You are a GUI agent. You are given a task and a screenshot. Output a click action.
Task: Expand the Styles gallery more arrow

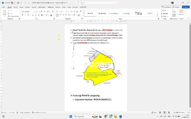pos(158,16)
